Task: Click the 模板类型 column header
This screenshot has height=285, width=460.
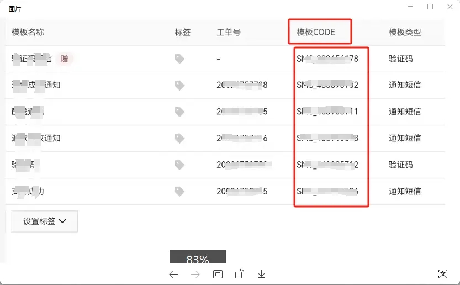Action: point(405,32)
